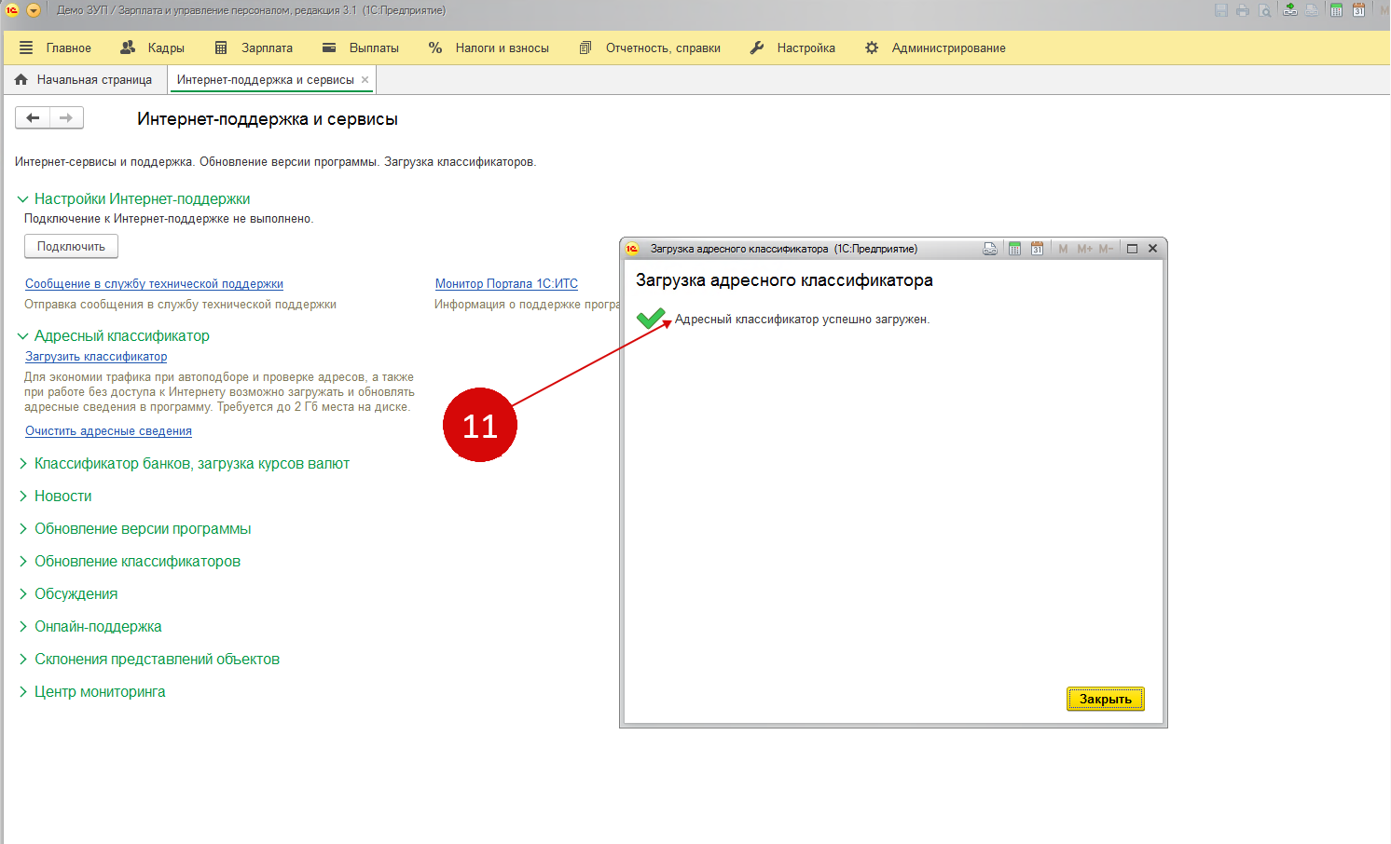Click the get-link icon in the dialog title bar
This screenshot has width=1391, height=844.
(990, 249)
